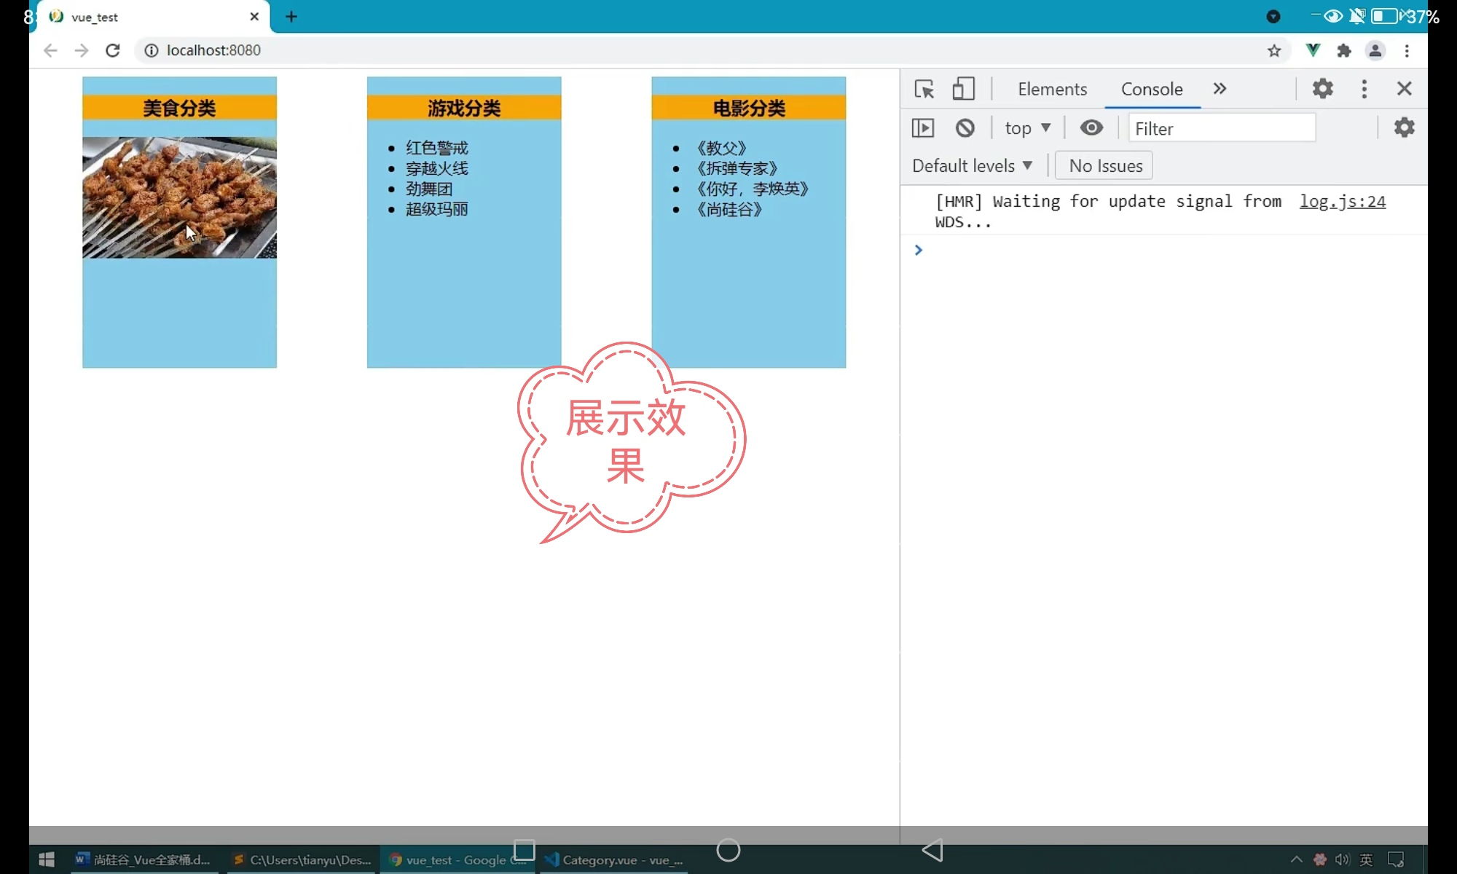The height and width of the screenshot is (874, 1457).
Task: Expand more DevTools tabs chevron
Action: point(1220,89)
